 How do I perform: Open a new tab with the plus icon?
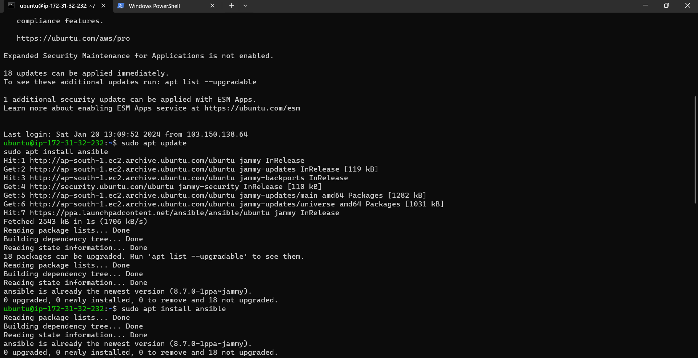point(231,6)
